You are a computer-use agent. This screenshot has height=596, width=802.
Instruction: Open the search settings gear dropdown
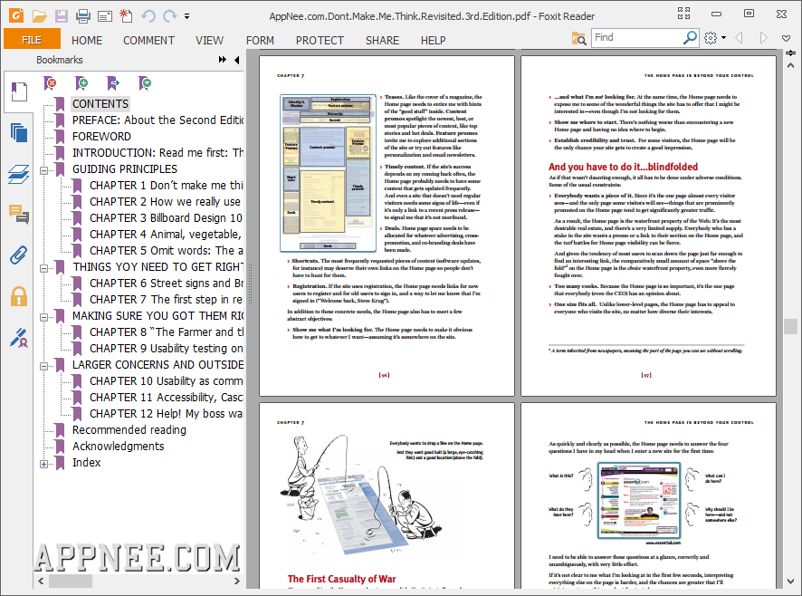[715, 37]
